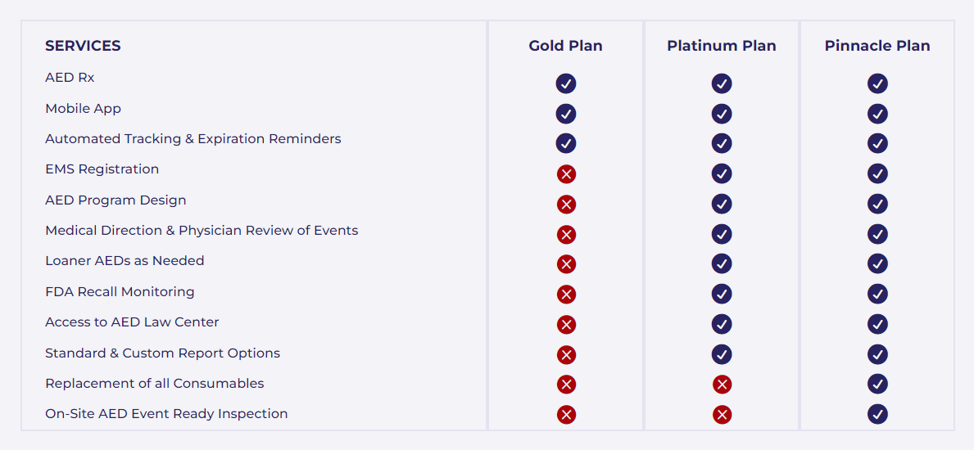974x450 pixels.
Task: Click the Replacement of all Consumables label
Action: [154, 384]
